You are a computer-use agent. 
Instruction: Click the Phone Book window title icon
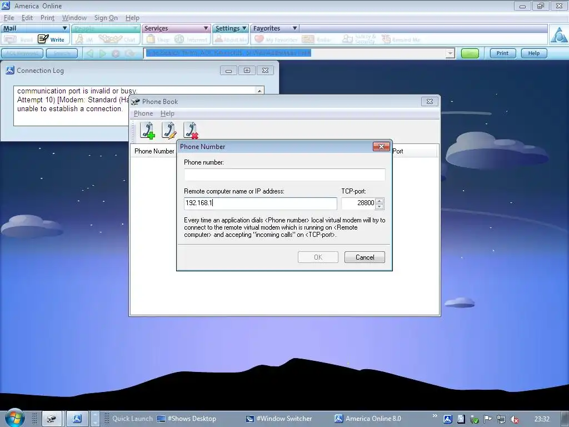click(136, 101)
